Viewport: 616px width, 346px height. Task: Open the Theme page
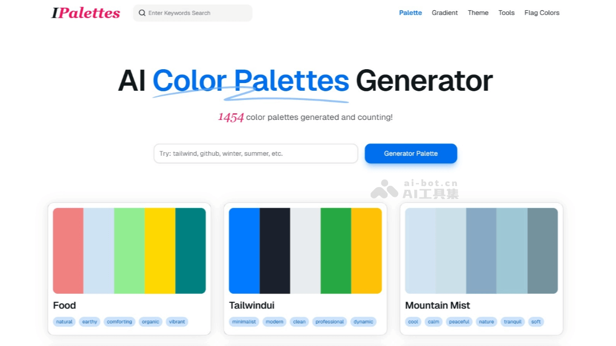[478, 13]
